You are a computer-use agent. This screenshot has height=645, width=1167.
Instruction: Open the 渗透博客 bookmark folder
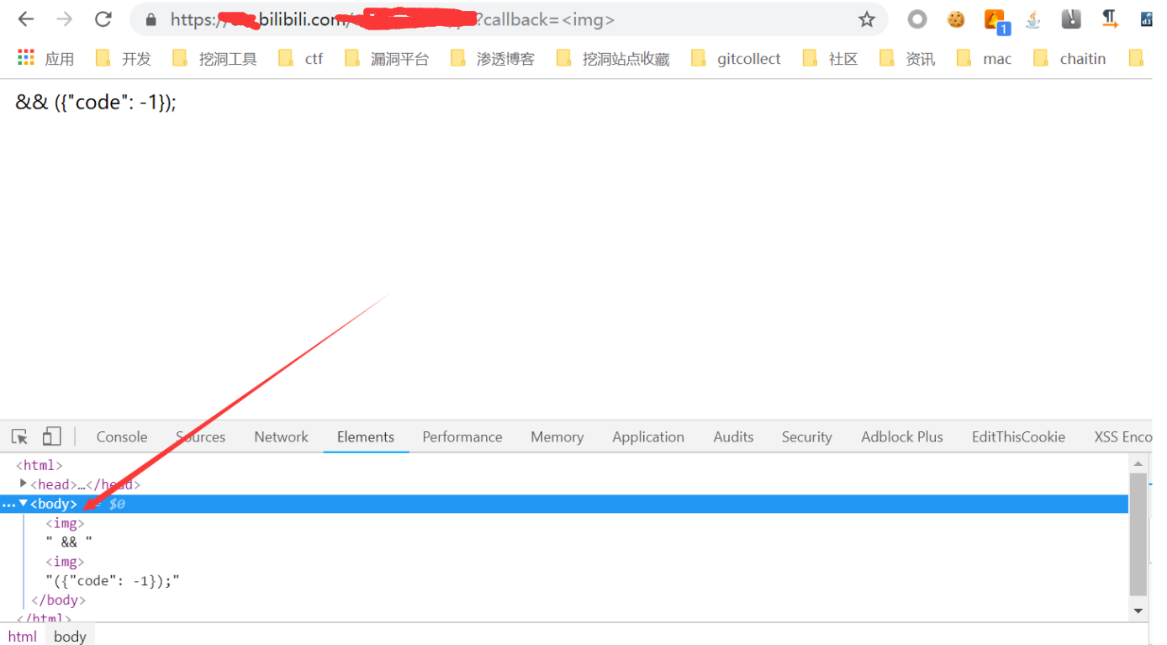pyautogui.click(x=494, y=58)
